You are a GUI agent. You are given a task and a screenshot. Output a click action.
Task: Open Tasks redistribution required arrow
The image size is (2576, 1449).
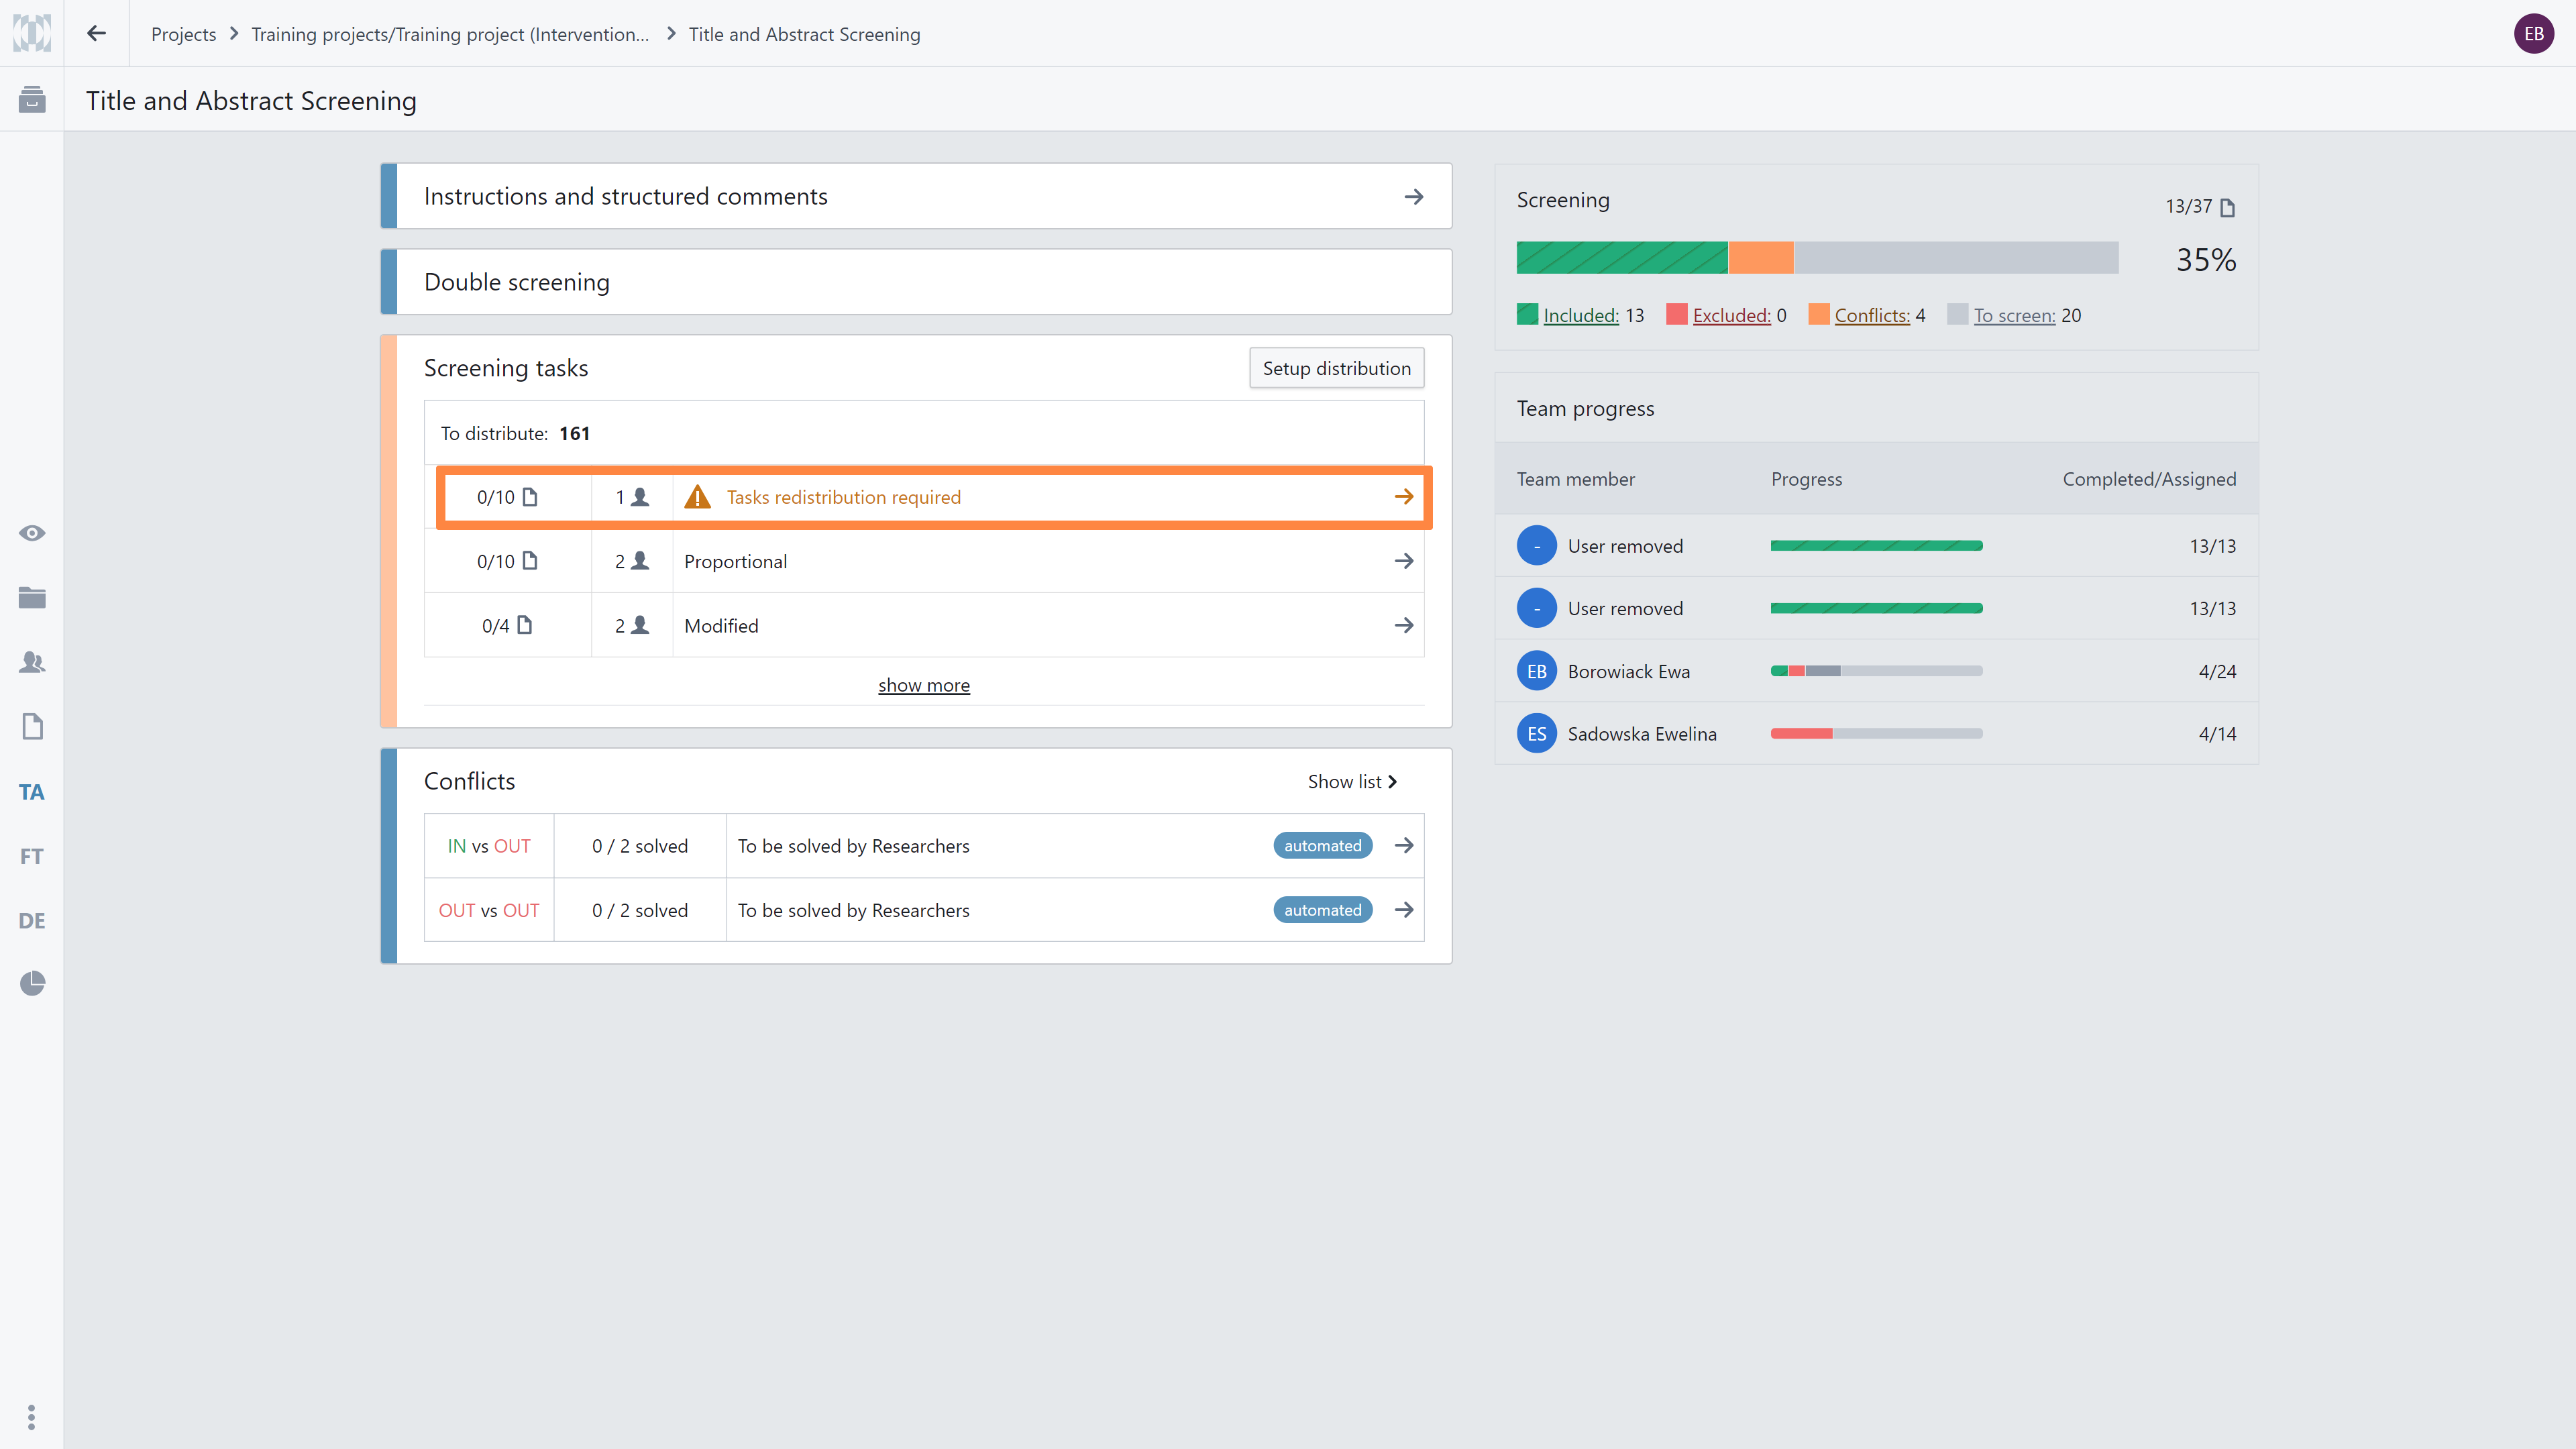[1404, 497]
